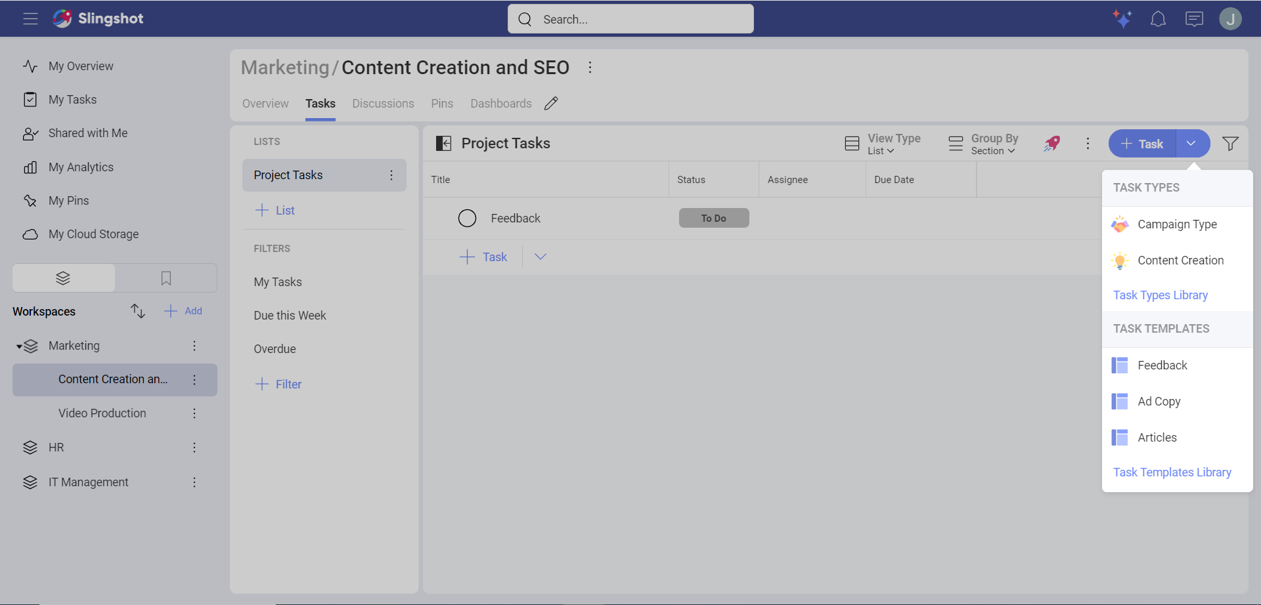This screenshot has width=1261, height=605.
Task: Click the Slingshot logo
Action: tap(98, 18)
